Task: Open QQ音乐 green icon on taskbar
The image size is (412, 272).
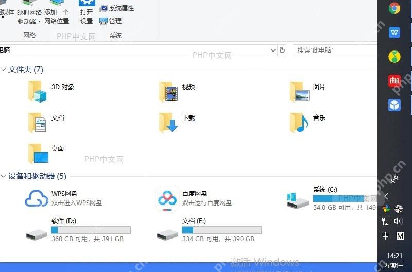Action: (x=394, y=57)
